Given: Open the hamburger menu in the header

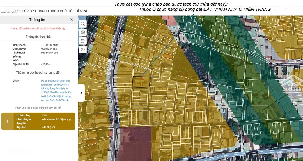Looking at the screenshot, I should tap(3, 11).
